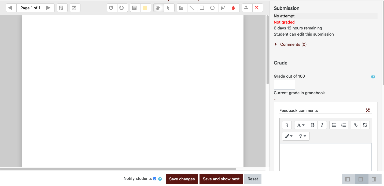Screen dimensions: 384x186
Task: Switch to collapsed review panel layout
Action: tap(348, 179)
